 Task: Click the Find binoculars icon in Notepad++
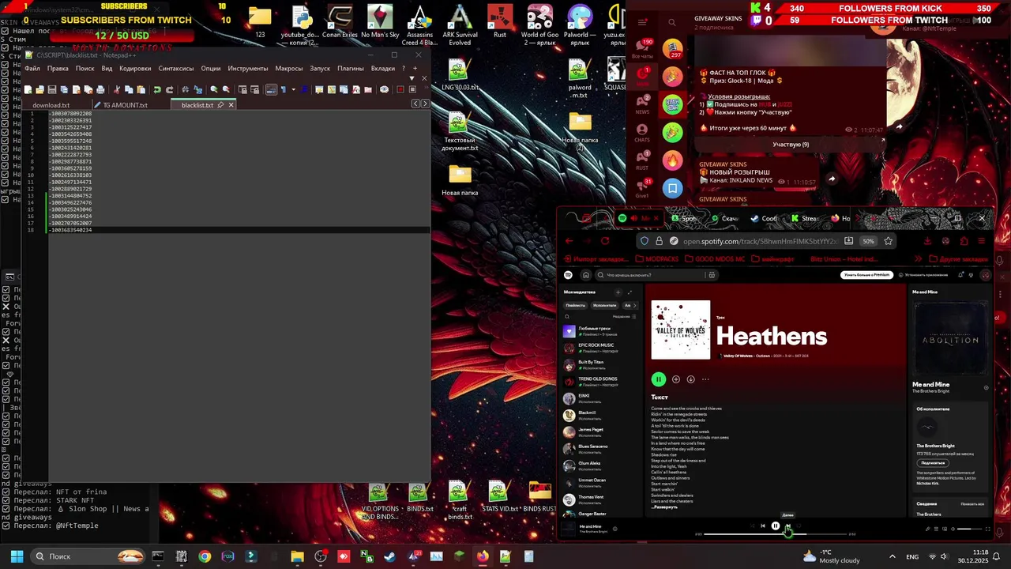click(185, 90)
